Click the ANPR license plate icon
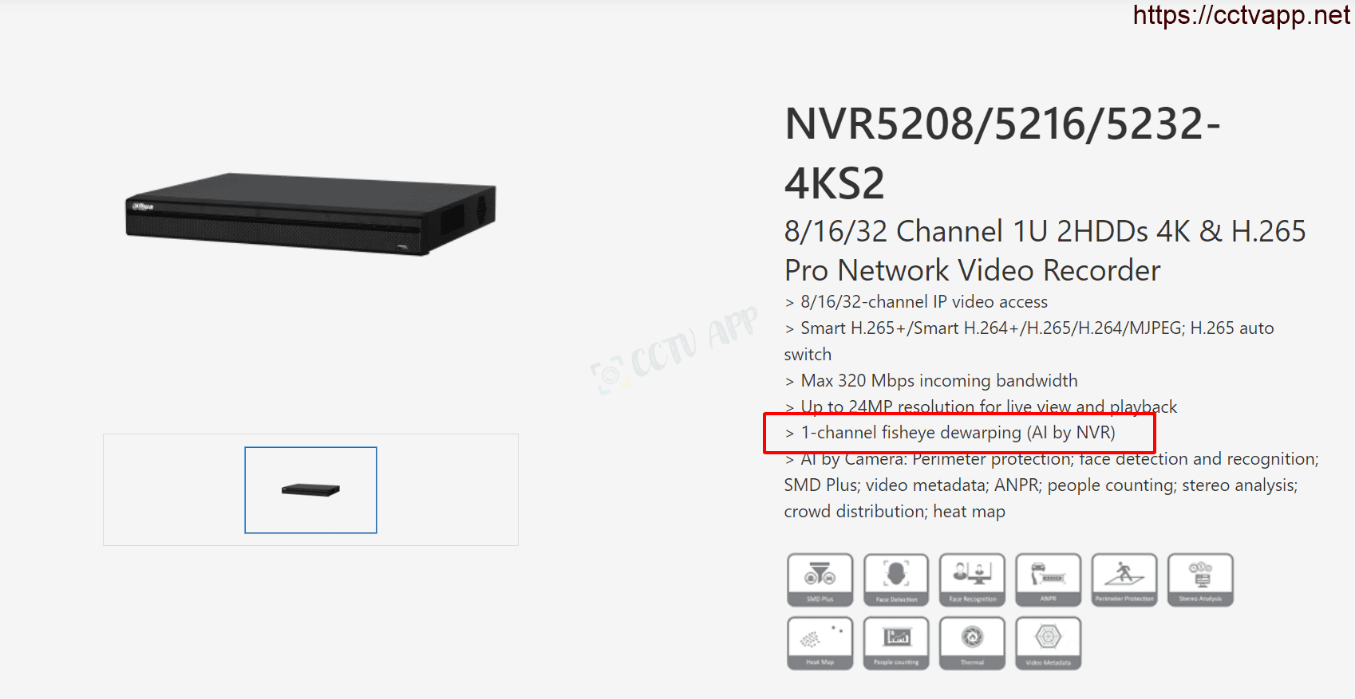 pos(1049,580)
